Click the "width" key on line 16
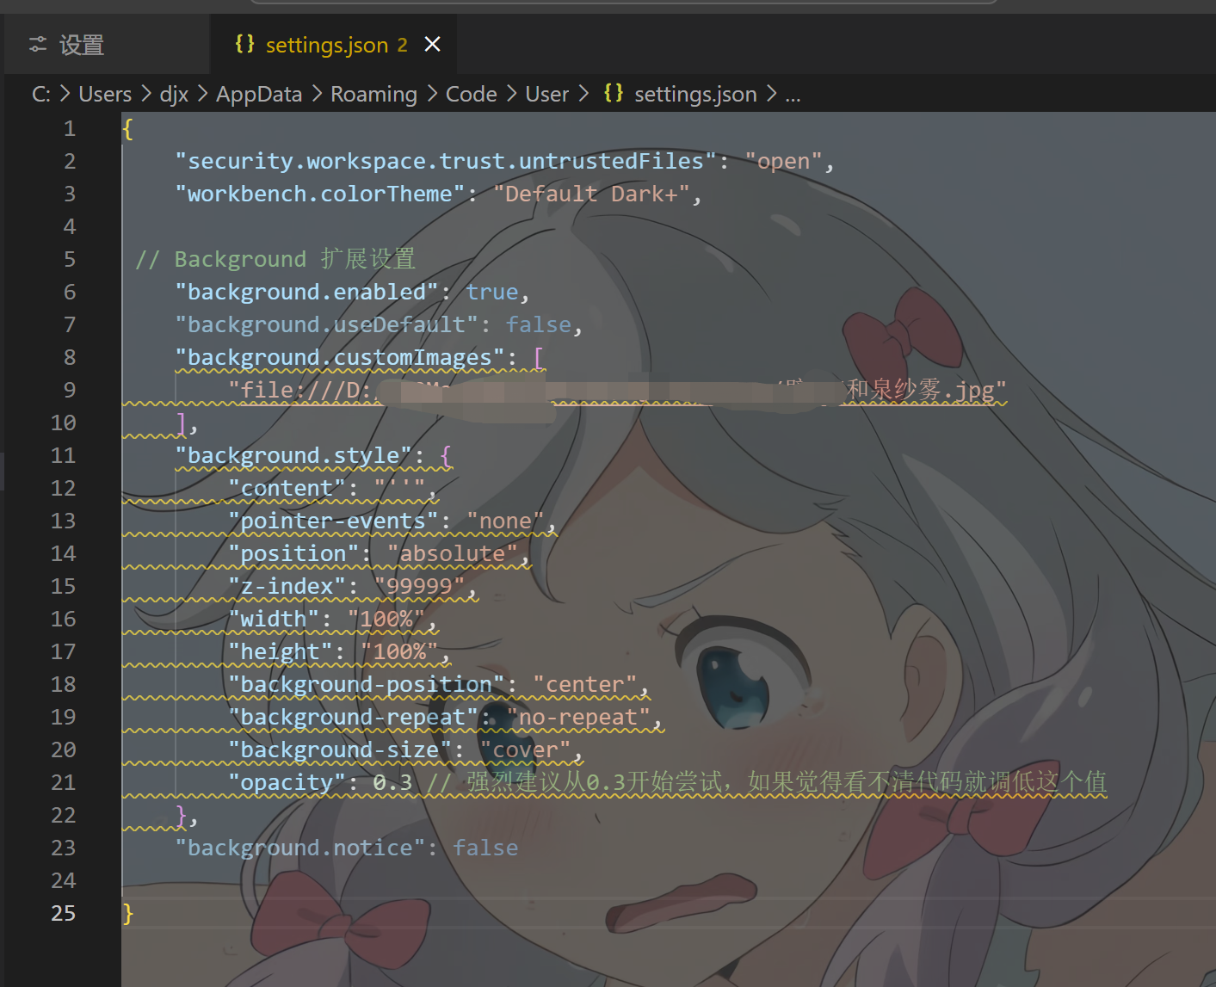The height and width of the screenshot is (987, 1216). [274, 620]
